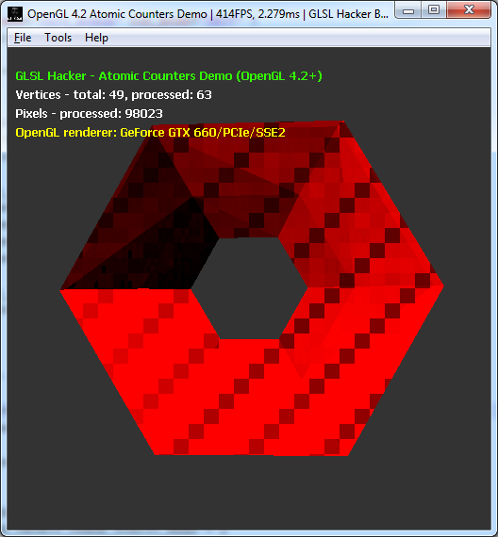Click the GLSL Hacker app icon in title bar
498x537 pixels.
click(15, 14)
